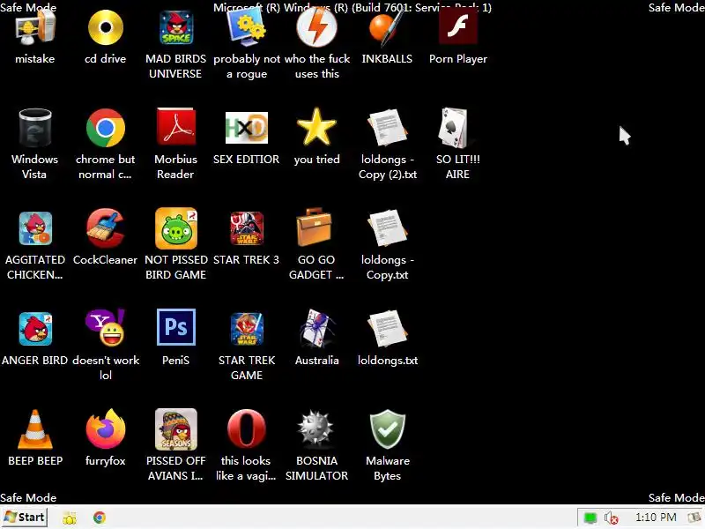Open the 'Australia' spider solitaire icon
705x529 pixels.
[317, 328]
